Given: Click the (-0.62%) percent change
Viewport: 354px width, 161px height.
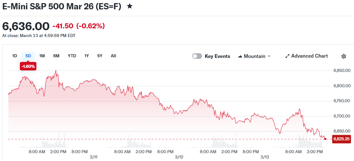Looking at the screenshot, I should [x=90, y=26].
